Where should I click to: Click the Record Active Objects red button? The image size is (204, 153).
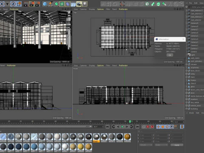(x=148, y=127)
